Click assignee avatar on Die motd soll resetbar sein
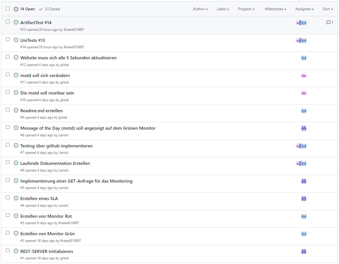The image size is (339, 264). (x=304, y=93)
